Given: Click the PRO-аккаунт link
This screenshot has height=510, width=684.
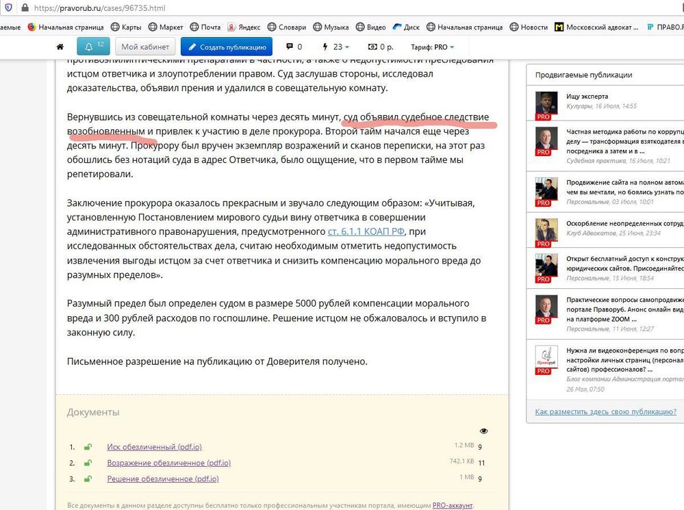Looking at the screenshot, I should coord(452,506).
